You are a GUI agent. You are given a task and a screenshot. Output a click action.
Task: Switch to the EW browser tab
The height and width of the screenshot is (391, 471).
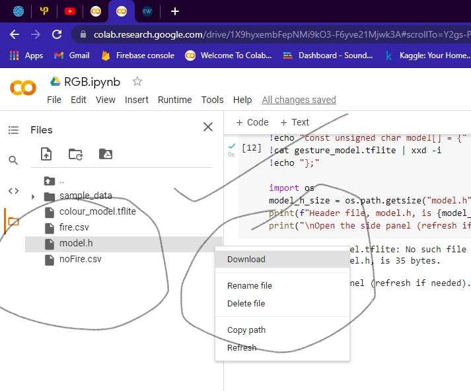tap(147, 11)
